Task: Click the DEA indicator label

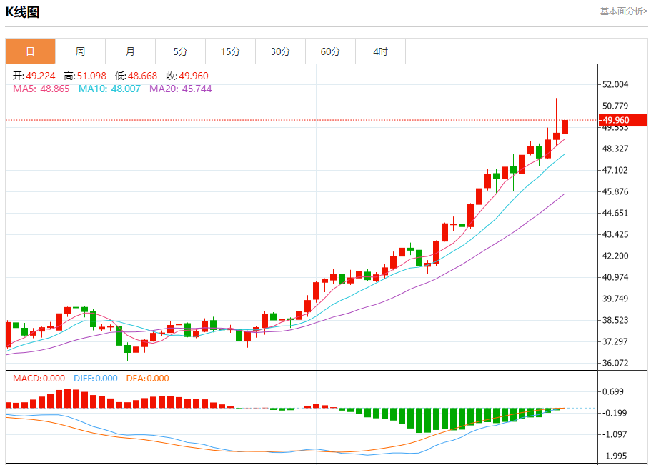Action: [147, 379]
